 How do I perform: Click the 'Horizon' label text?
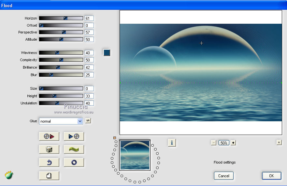point(31,18)
